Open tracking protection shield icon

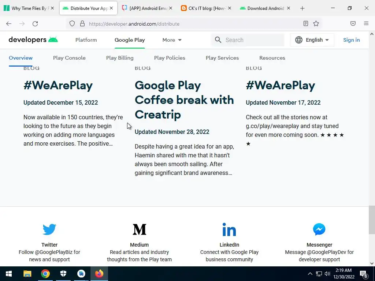click(x=72, y=24)
